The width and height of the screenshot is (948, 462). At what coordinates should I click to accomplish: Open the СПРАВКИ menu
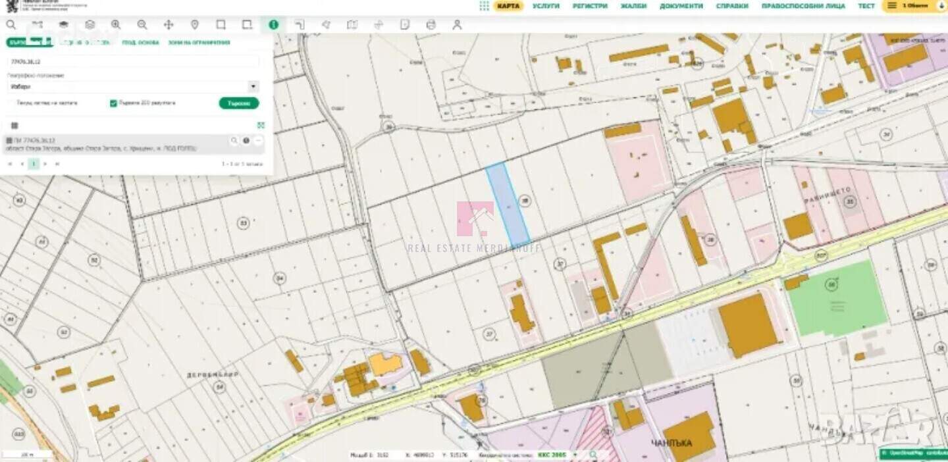pyautogui.click(x=732, y=6)
